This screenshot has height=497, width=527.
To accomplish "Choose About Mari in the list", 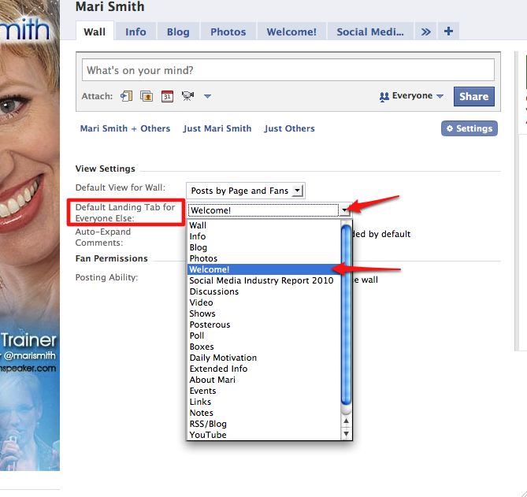I will point(264,380).
